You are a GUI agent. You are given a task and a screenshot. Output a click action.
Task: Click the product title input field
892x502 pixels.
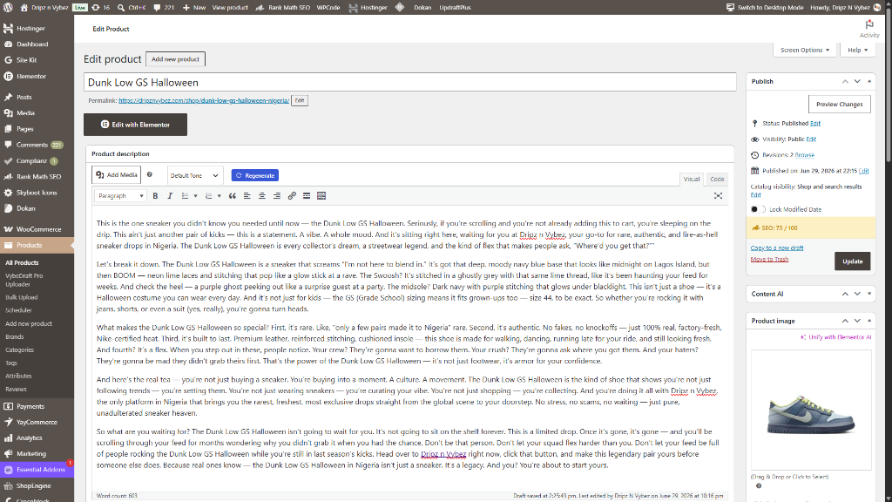409,83
